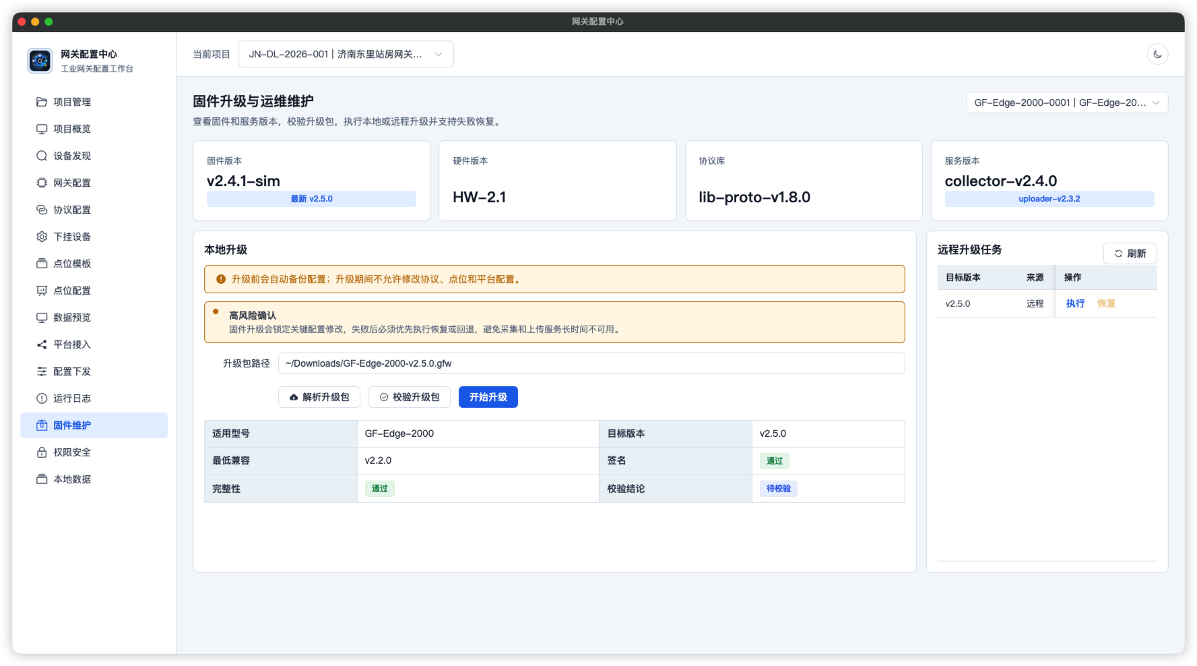
Task: Click the device selector chevron arrow
Action: 1156,102
